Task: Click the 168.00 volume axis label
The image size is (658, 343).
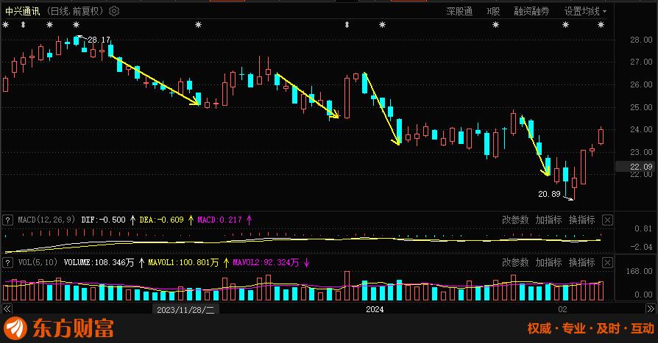Action: point(639,271)
